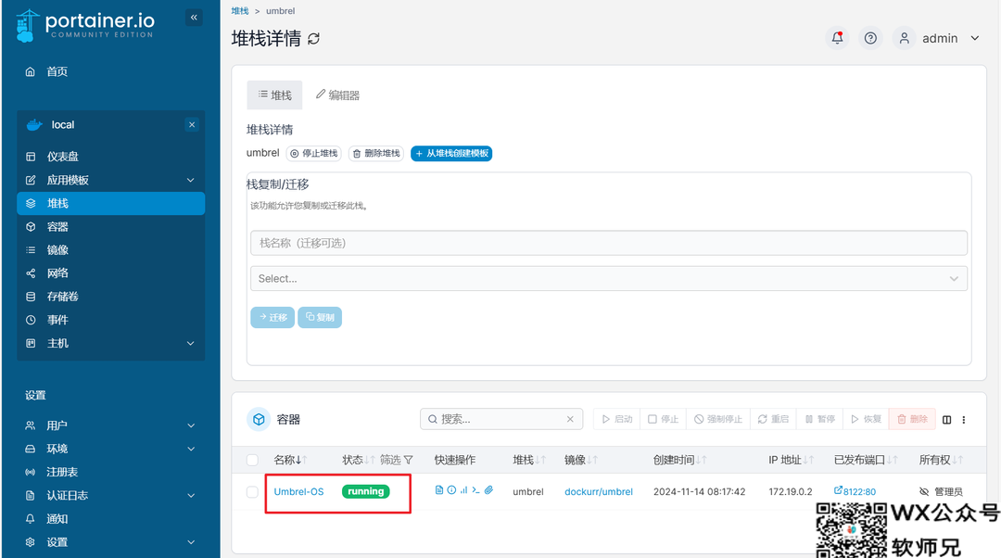Open the notifications bell in the header
Viewport: 1001px width, 558px height.
coord(837,38)
